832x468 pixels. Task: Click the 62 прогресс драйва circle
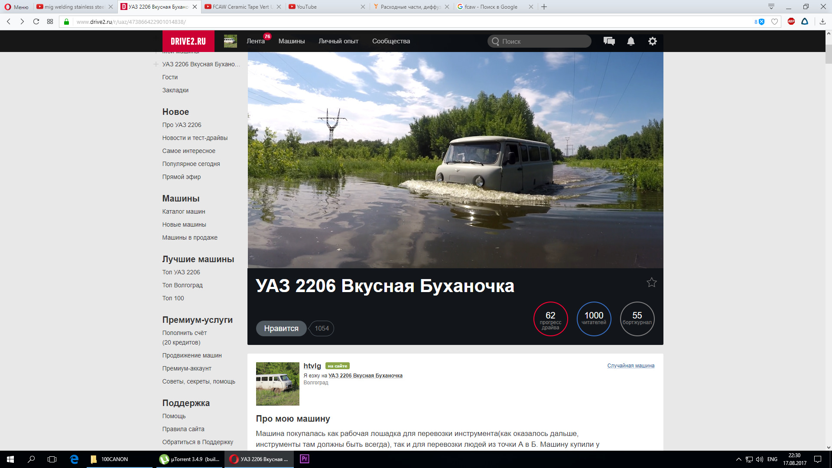(x=550, y=319)
